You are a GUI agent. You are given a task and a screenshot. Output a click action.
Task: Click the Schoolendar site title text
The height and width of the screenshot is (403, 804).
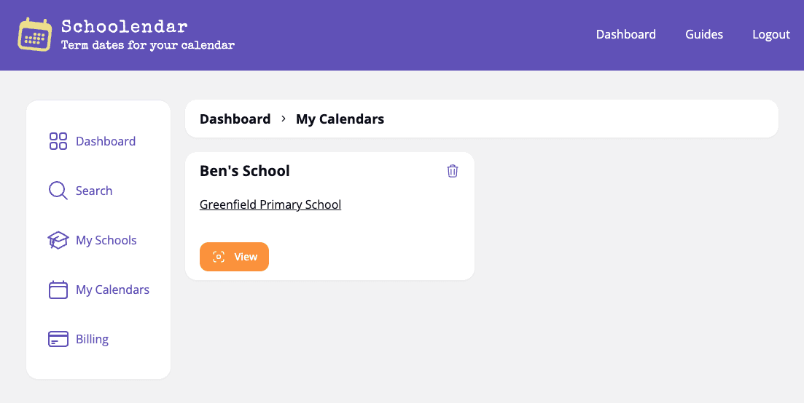point(125,27)
